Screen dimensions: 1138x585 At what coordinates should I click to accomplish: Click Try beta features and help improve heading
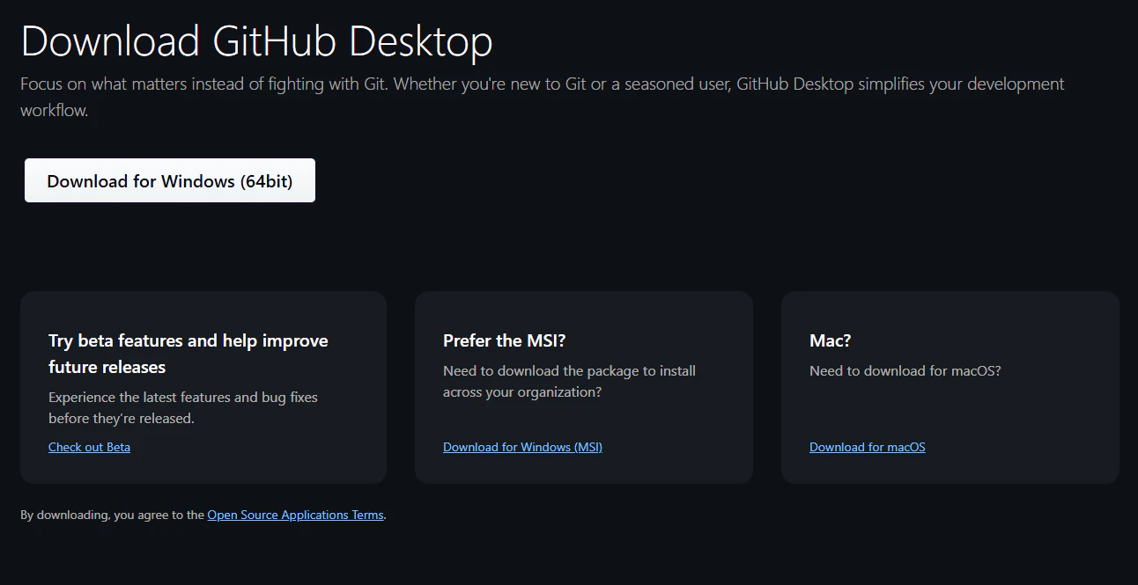(x=188, y=354)
